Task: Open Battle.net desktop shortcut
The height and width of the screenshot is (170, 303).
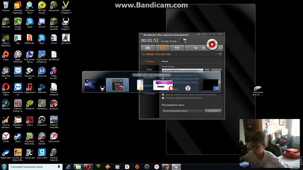Action: pos(42,88)
